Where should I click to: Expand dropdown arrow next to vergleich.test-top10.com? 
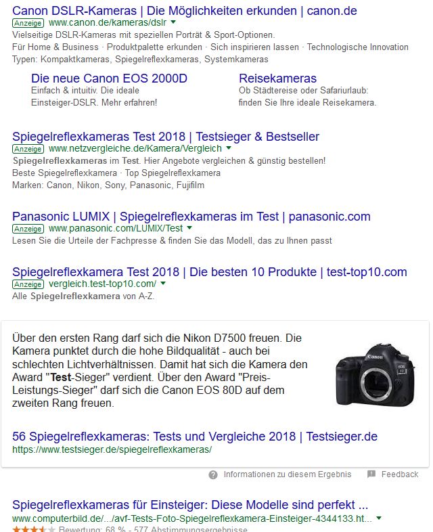coord(163,284)
